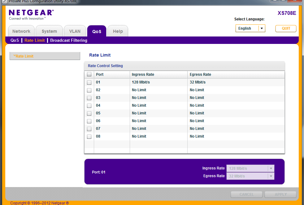304x205 pixels.
Task: Click the Rate Limit sidebar item
Action: 45,56
